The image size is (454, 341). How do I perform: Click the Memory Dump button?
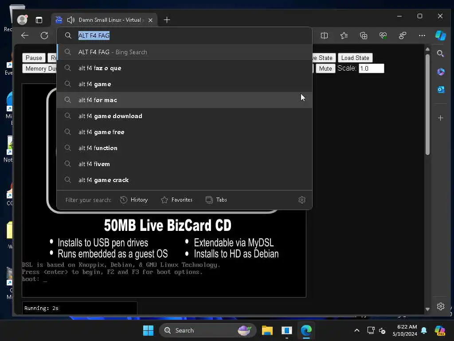[x=39, y=68]
